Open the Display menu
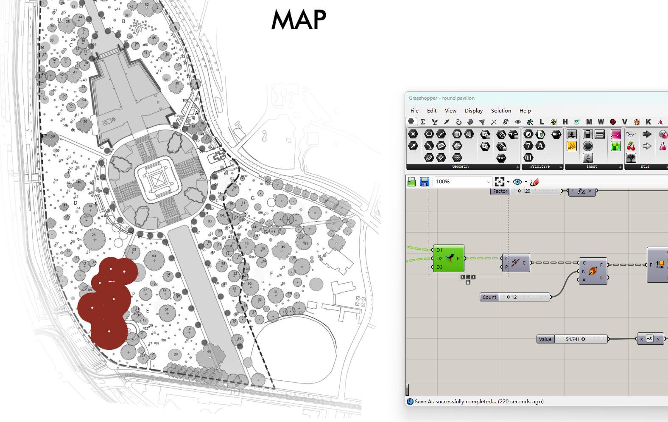 (x=474, y=110)
